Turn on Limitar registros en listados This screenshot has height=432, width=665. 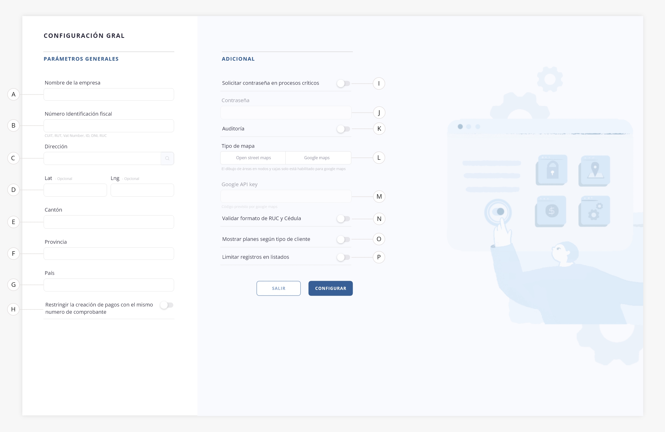(343, 257)
